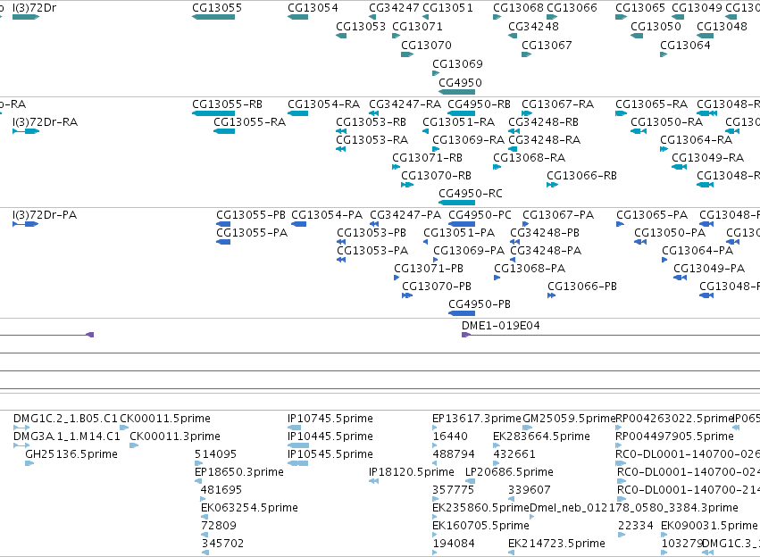Click protein CG13070-PB

point(437,287)
